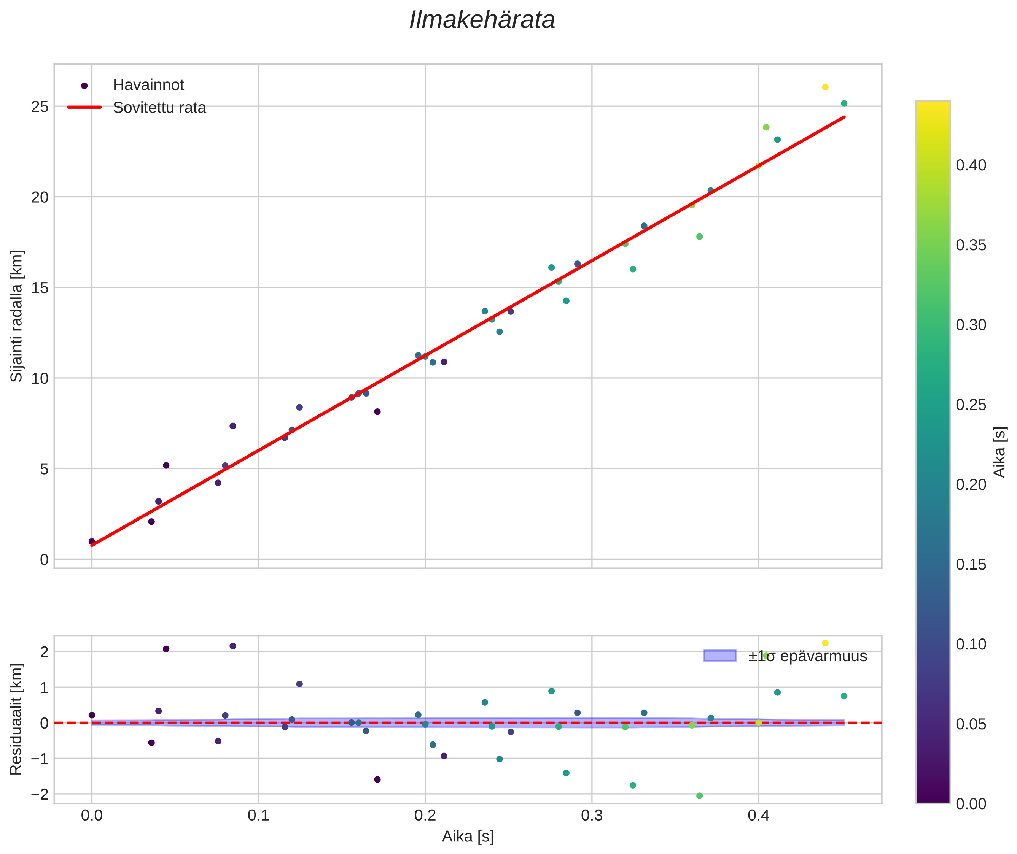Click the 0.40 colorbar tick label
Image resolution: width=1017 pixels, height=854 pixels.
pyautogui.click(x=971, y=165)
